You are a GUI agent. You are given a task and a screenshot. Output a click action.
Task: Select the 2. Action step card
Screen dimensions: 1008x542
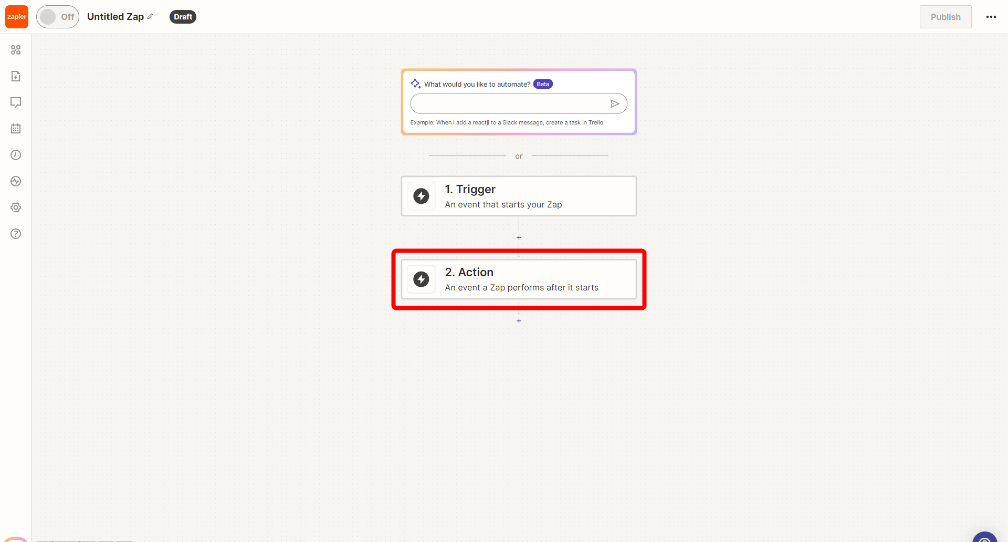tap(519, 279)
